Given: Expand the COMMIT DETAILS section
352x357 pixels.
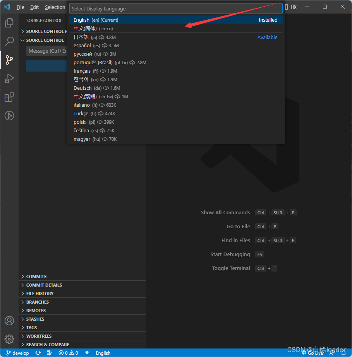Looking at the screenshot, I should pyautogui.click(x=82, y=285).
